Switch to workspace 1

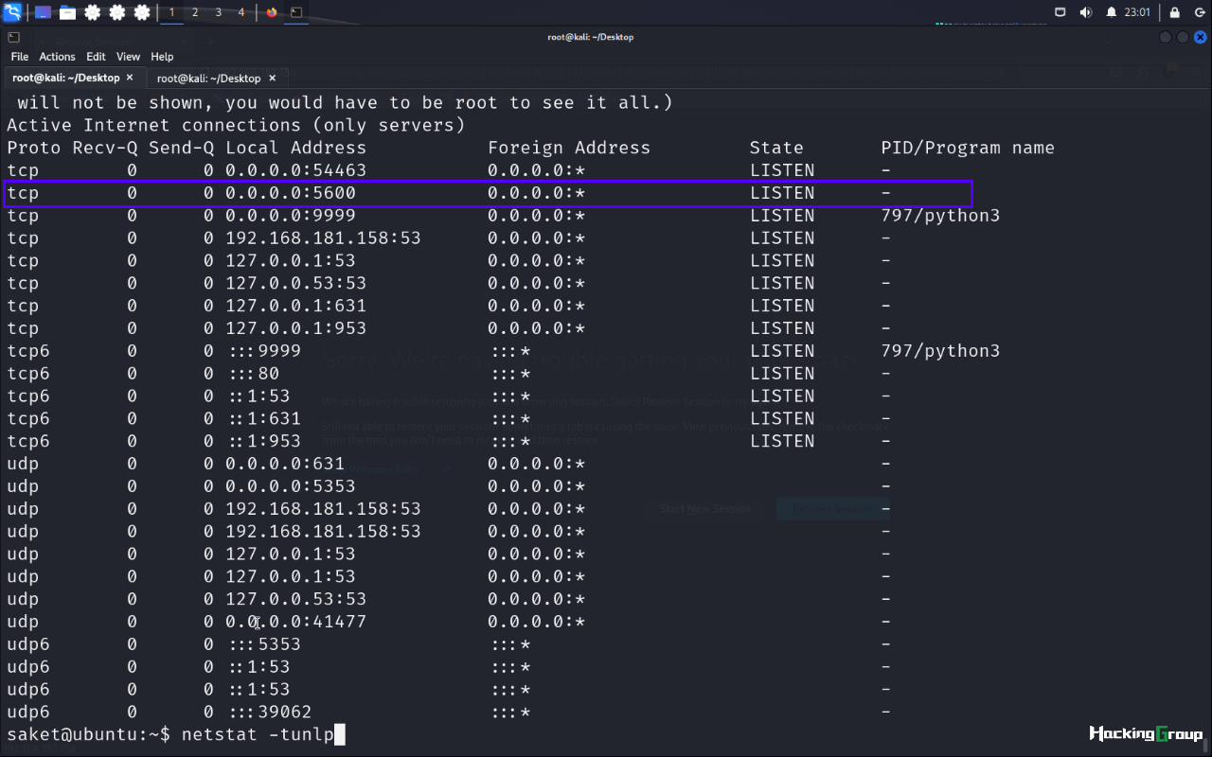pyautogui.click(x=171, y=12)
